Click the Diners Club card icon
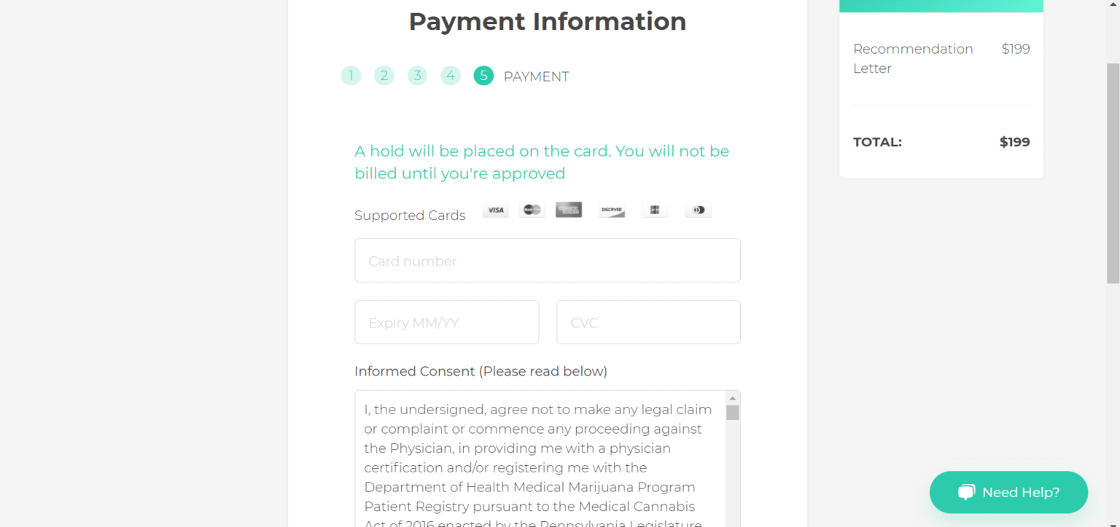The width and height of the screenshot is (1120, 527). point(698,210)
